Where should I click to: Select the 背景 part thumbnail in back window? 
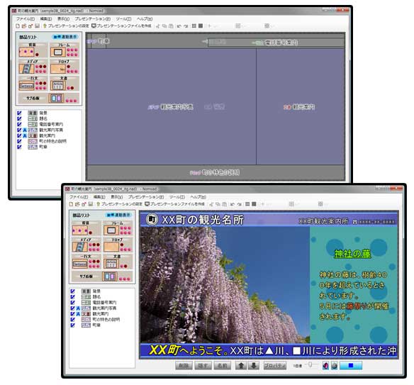[x=26, y=52]
